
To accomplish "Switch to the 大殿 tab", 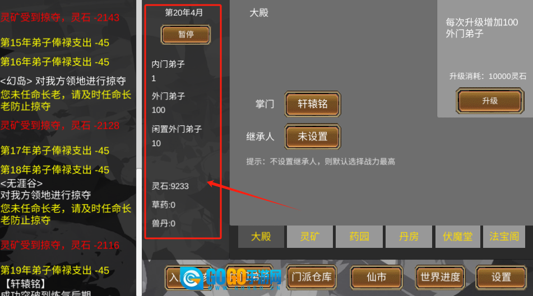I will 261,236.
